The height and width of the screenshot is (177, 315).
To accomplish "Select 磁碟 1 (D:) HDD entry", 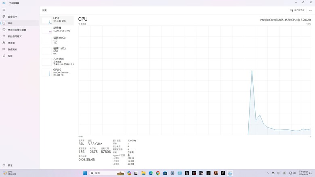I will [x=57, y=51].
